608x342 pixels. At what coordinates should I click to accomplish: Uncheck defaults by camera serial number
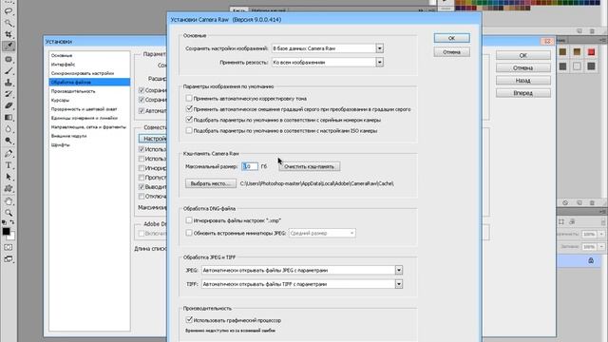(189, 120)
